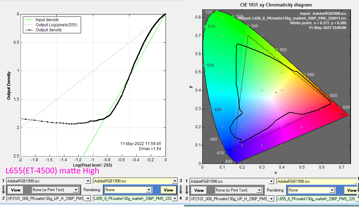
Task: Click the 520 nm wavelength marker dot
Action: tap(217, 11)
